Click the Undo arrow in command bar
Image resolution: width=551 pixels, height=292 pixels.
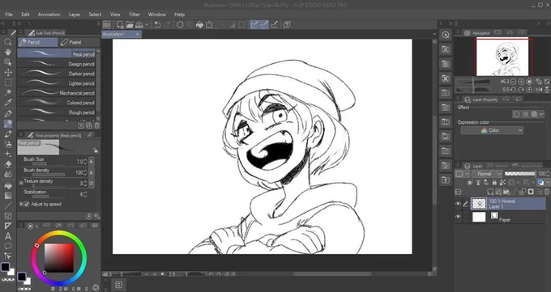(x=158, y=24)
